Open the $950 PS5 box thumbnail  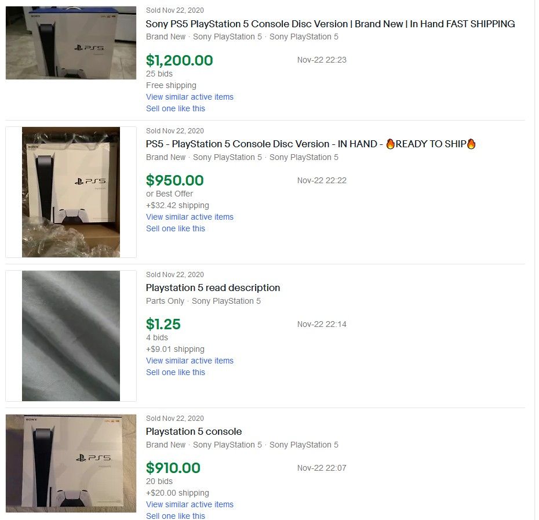71,192
